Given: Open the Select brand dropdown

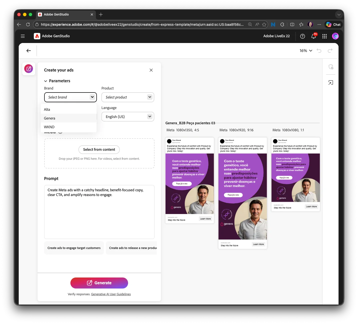Looking at the screenshot, I should (70, 97).
